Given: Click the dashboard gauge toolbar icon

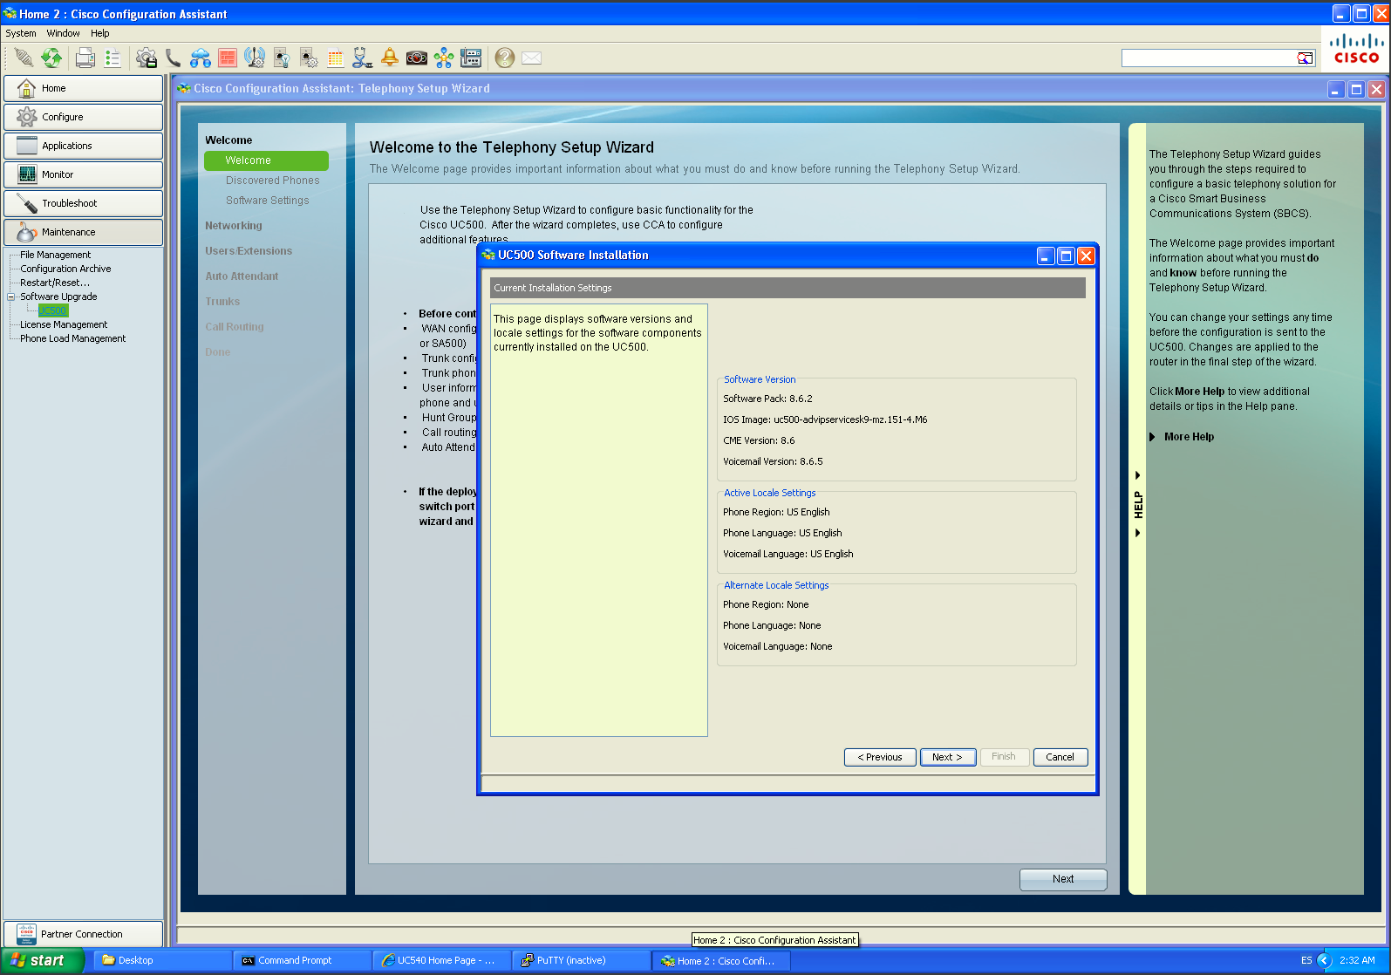Looking at the screenshot, I should click(417, 58).
